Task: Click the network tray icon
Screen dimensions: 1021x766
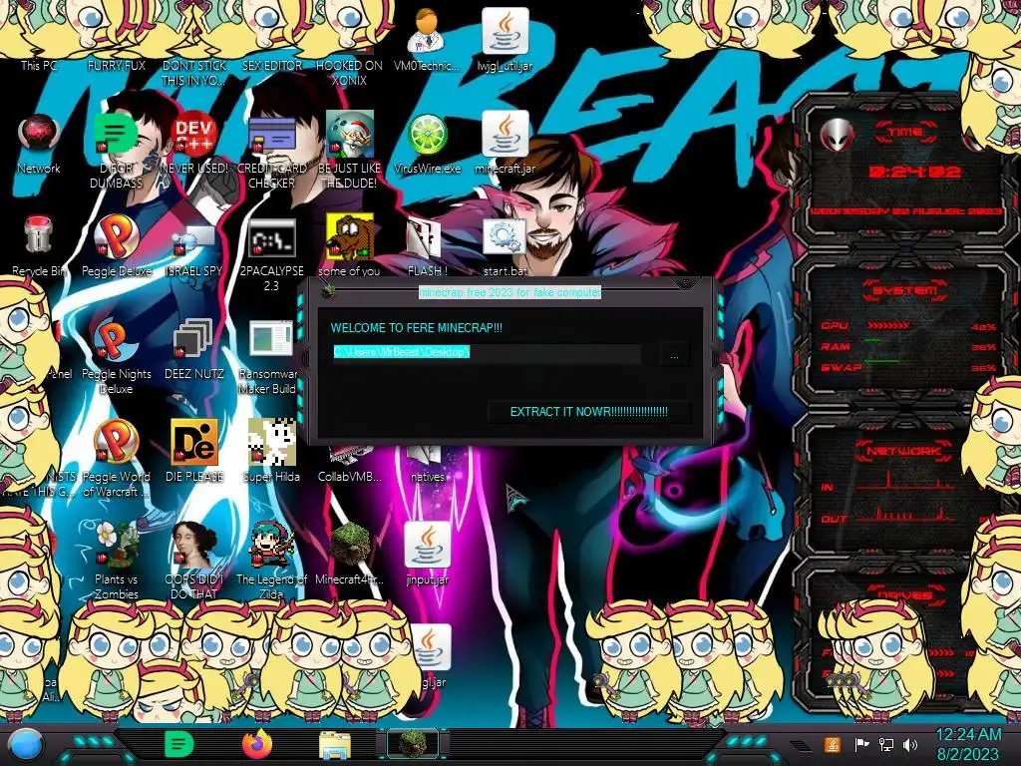Action: point(886,744)
